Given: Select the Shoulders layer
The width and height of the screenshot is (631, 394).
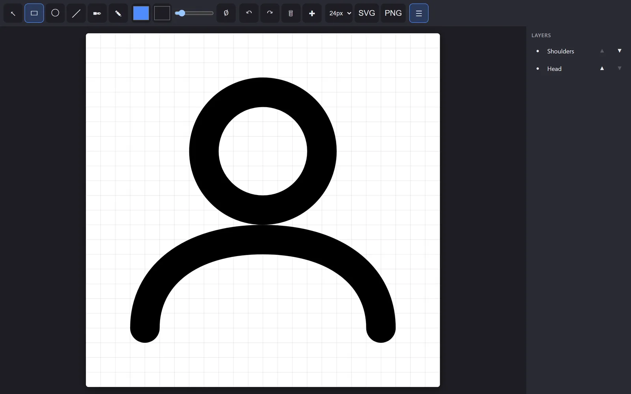Looking at the screenshot, I should point(560,51).
